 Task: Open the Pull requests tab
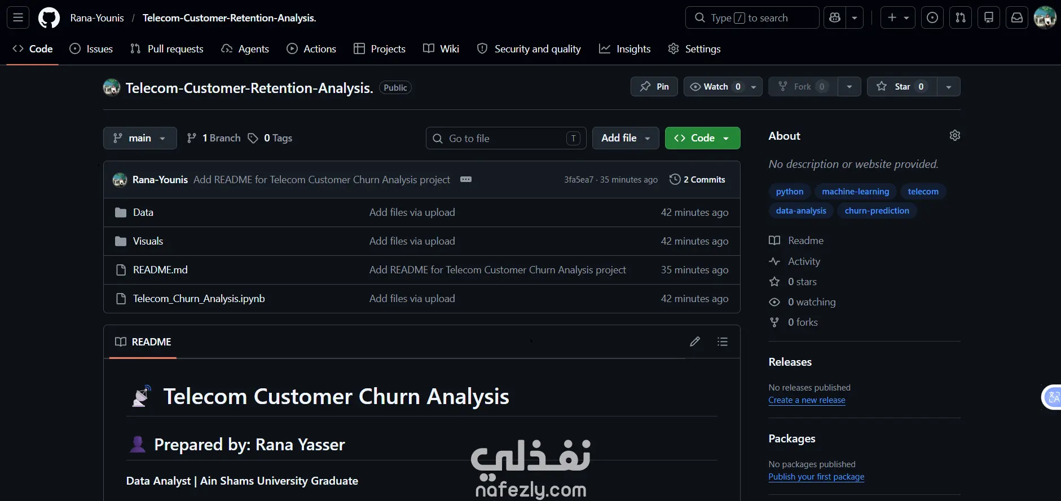point(167,49)
